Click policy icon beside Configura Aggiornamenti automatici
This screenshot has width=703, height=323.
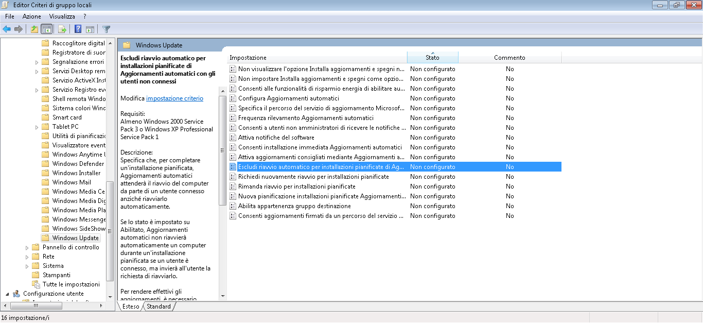coord(233,98)
